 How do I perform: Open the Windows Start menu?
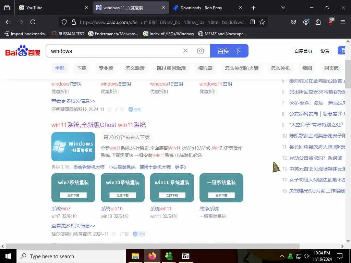(x=8, y=256)
